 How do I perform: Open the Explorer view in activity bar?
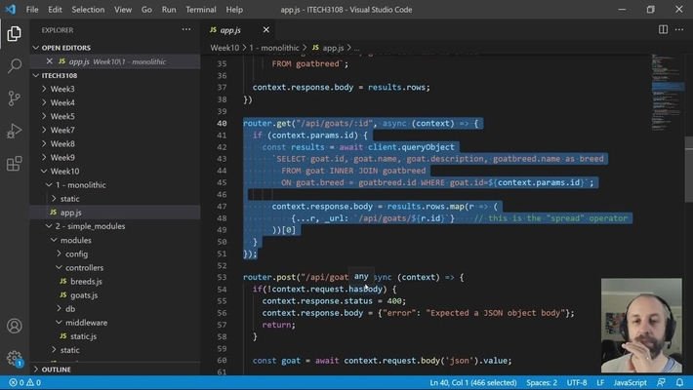(x=14, y=34)
